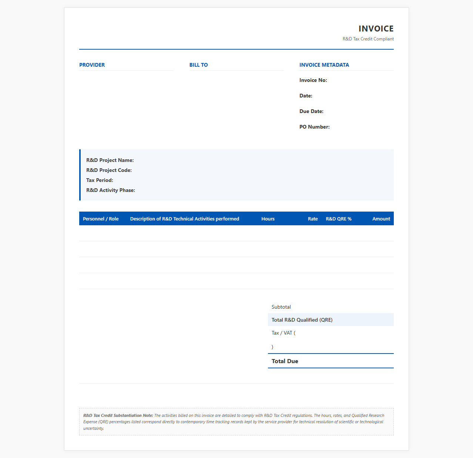Image resolution: width=473 pixels, height=458 pixels.
Task: Click the PROVIDER section heading
Action: (92, 65)
